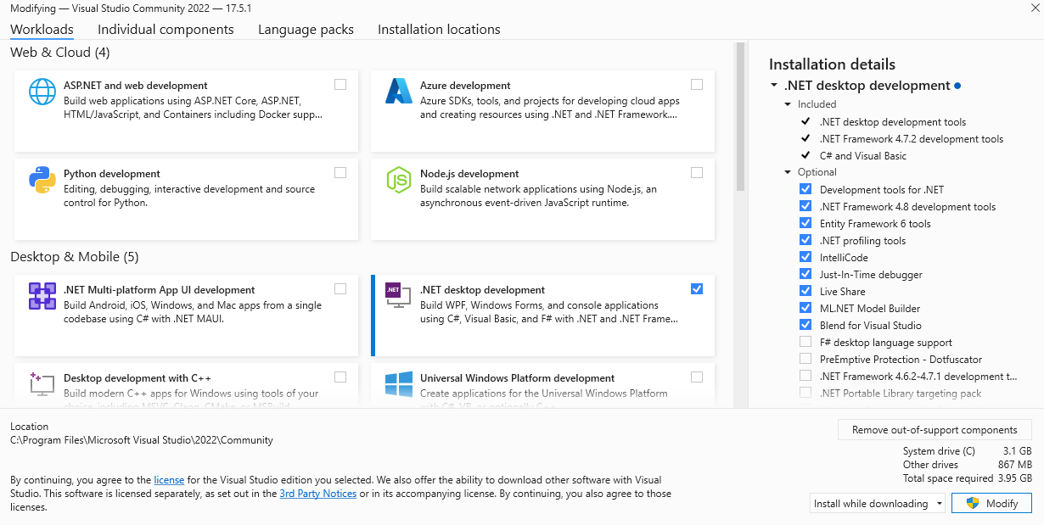Uncheck the .NET desktop development workload checkbox
Viewport: 1044px width, 525px height.
[x=697, y=289]
